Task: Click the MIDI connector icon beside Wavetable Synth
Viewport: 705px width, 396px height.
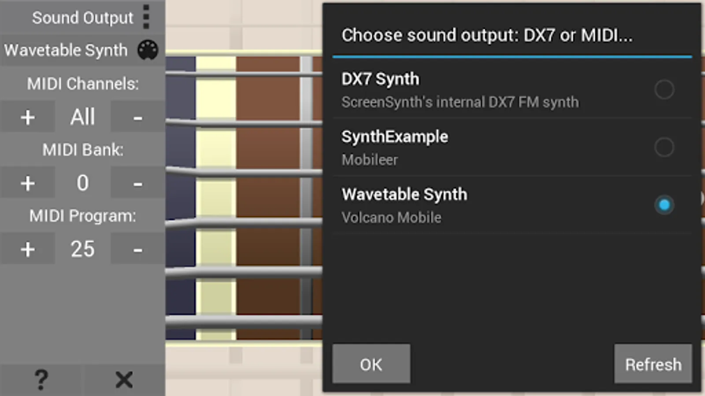Action: pyautogui.click(x=148, y=50)
